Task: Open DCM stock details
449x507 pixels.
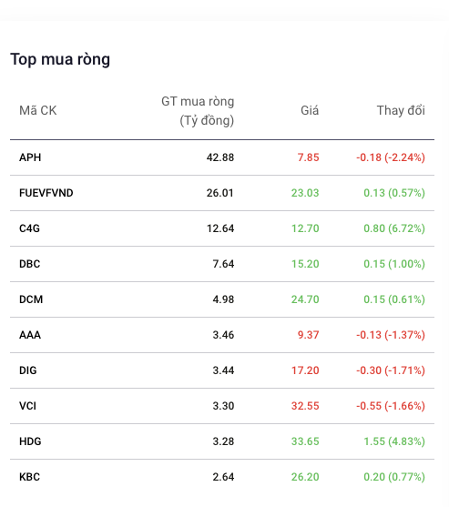Action: point(31,299)
